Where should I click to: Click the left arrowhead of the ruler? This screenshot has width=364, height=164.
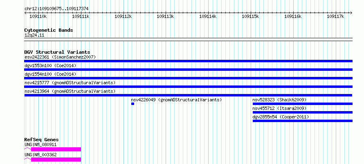point(25,13)
